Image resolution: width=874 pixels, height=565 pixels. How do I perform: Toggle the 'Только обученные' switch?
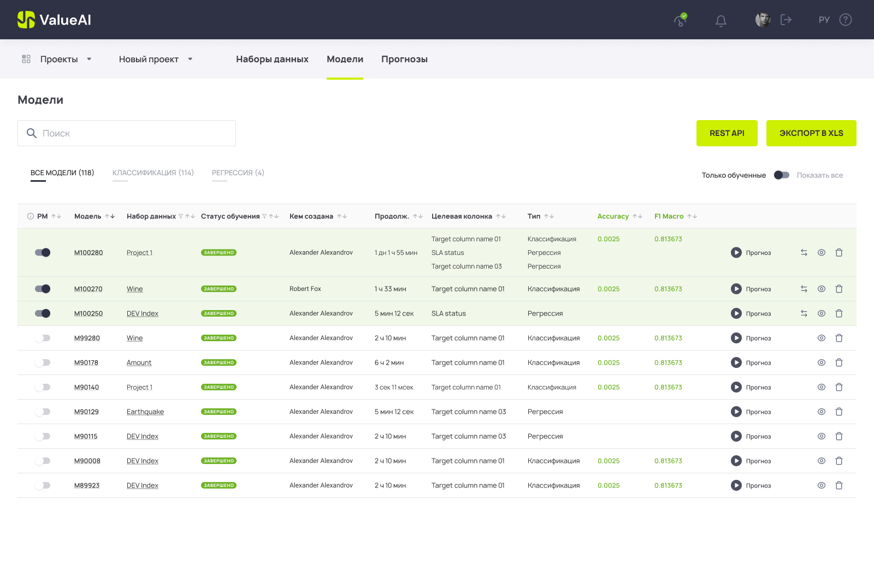782,175
